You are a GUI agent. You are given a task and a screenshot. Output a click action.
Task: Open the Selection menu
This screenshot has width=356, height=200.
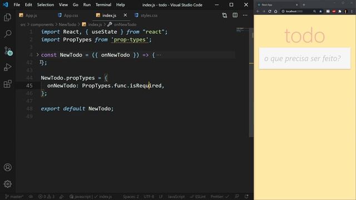coord(46,4)
